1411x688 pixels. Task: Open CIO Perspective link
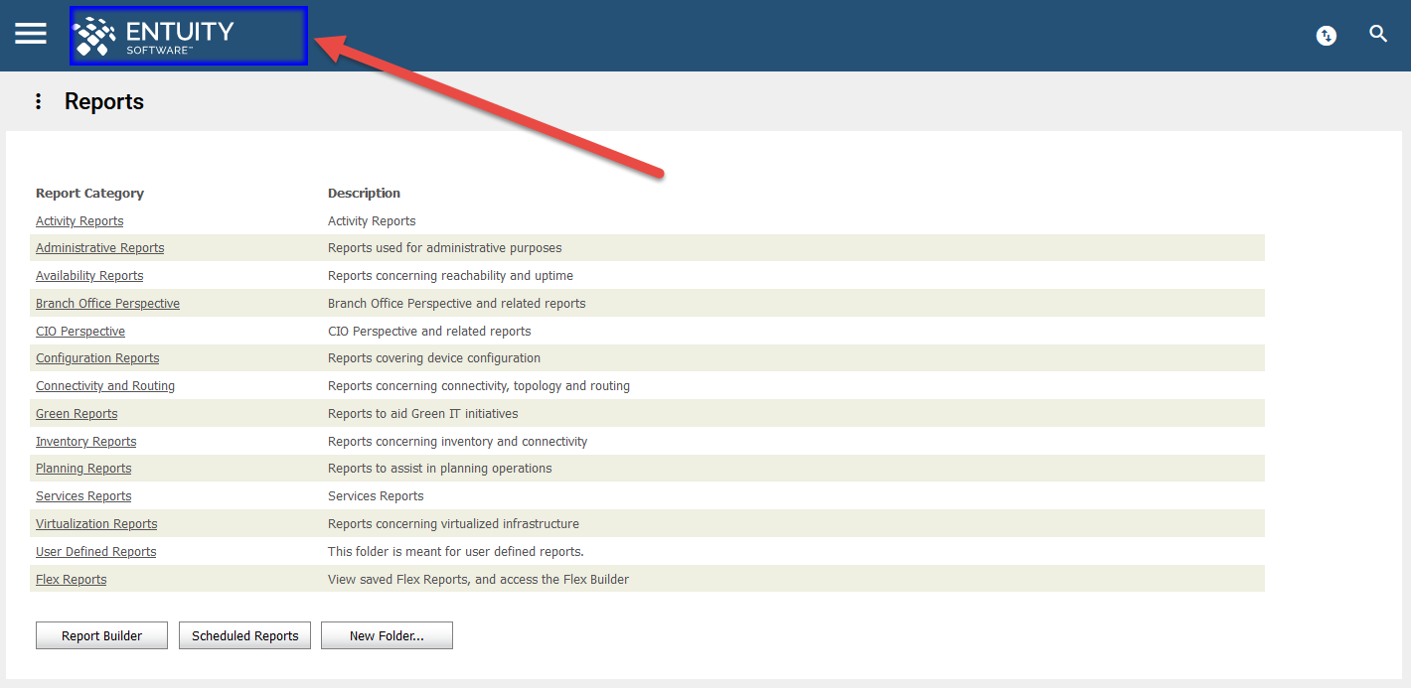click(x=80, y=332)
